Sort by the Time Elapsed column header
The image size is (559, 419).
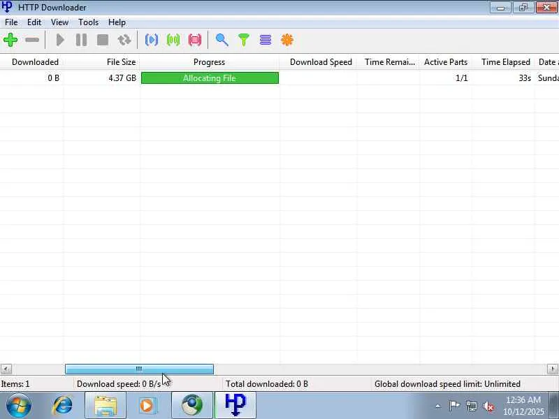(x=503, y=62)
